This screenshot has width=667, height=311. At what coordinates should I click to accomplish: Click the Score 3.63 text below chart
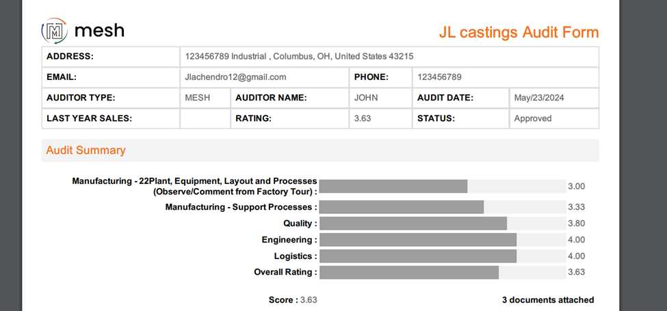click(x=293, y=300)
